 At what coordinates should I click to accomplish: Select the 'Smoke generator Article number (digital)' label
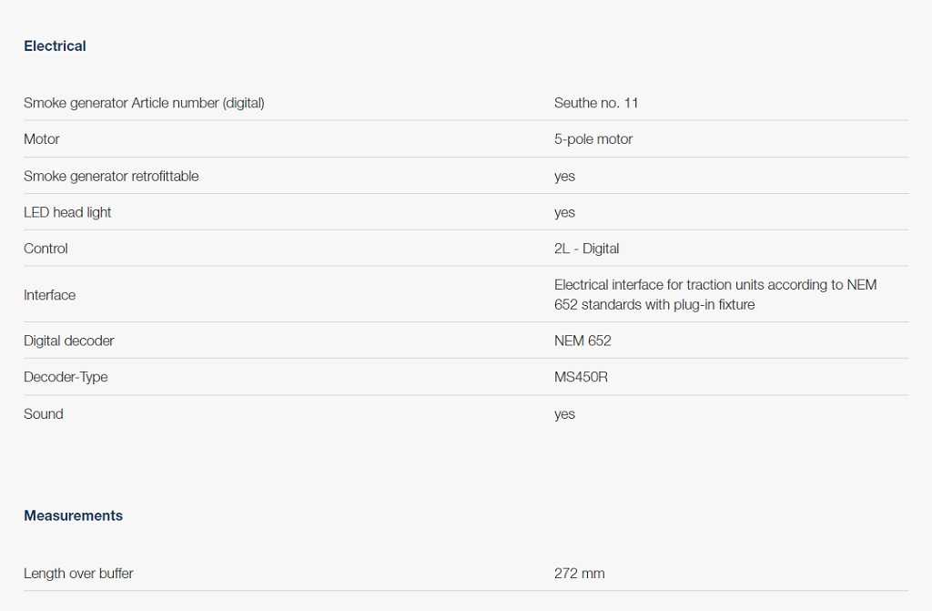[x=144, y=103]
